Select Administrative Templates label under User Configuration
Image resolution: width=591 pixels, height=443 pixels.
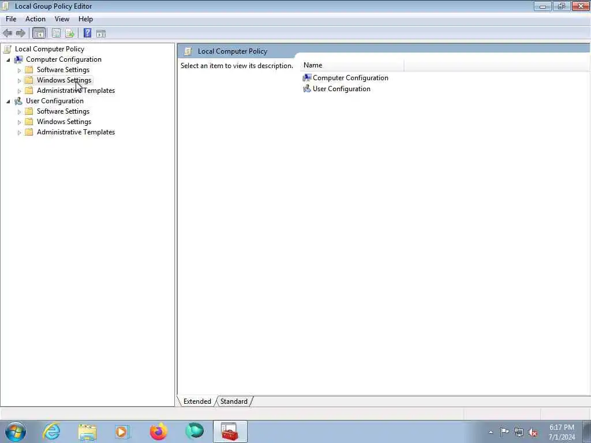tap(76, 132)
